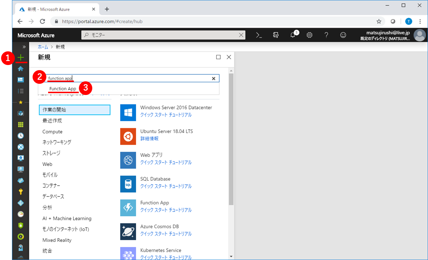Image resolution: width=428 pixels, height=260 pixels.
Task: Open the Dashboard icon in sidebar
Action: point(21,79)
